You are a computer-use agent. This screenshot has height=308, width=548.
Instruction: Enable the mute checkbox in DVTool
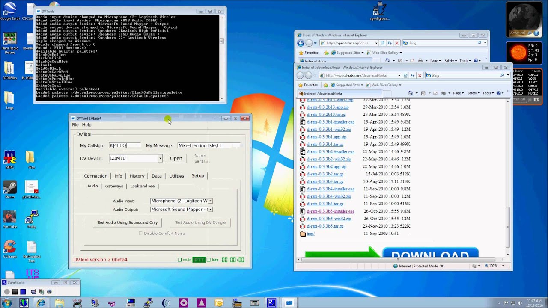[x=180, y=260]
